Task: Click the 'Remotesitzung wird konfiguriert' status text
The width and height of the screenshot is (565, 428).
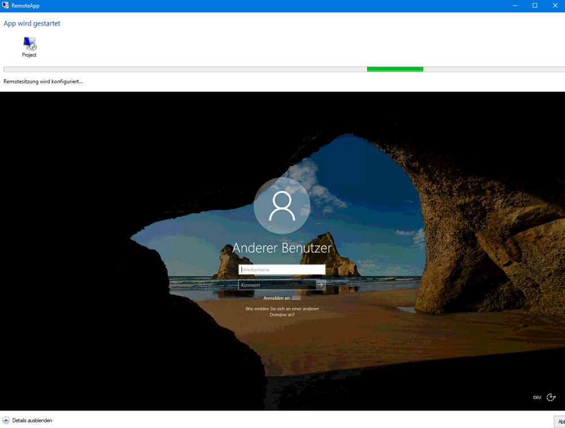Action: click(43, 81)
